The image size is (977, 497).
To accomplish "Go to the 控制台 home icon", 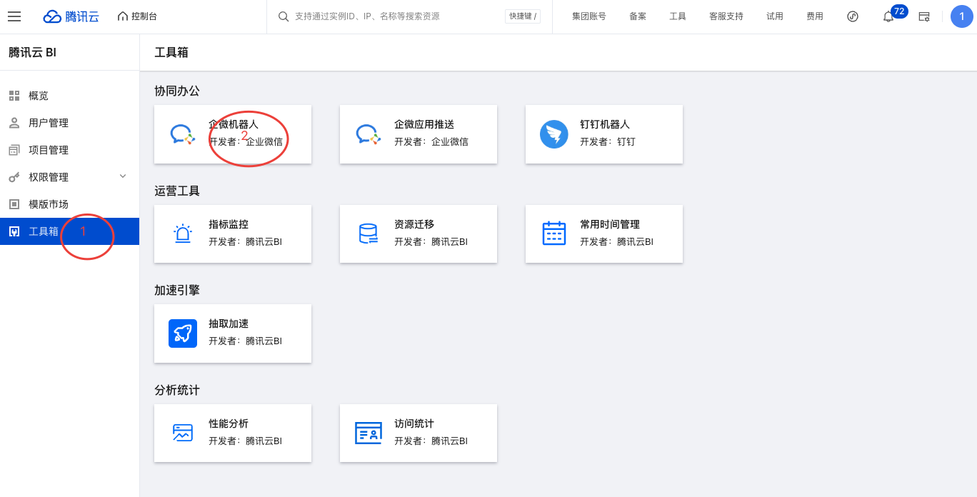I will (x=123, y=16).
